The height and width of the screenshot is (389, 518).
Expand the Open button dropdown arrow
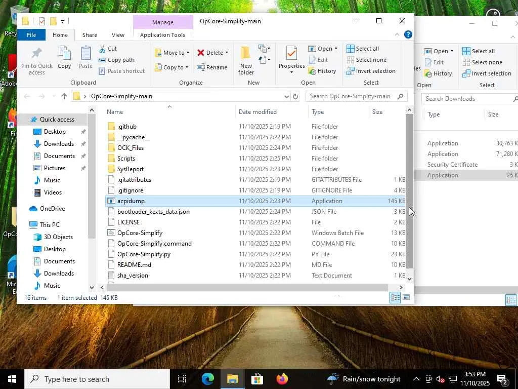pos(336,49)
